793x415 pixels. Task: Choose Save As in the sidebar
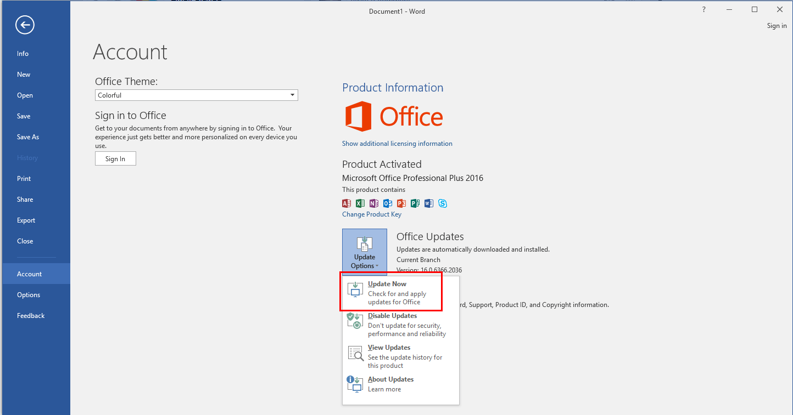35,137
